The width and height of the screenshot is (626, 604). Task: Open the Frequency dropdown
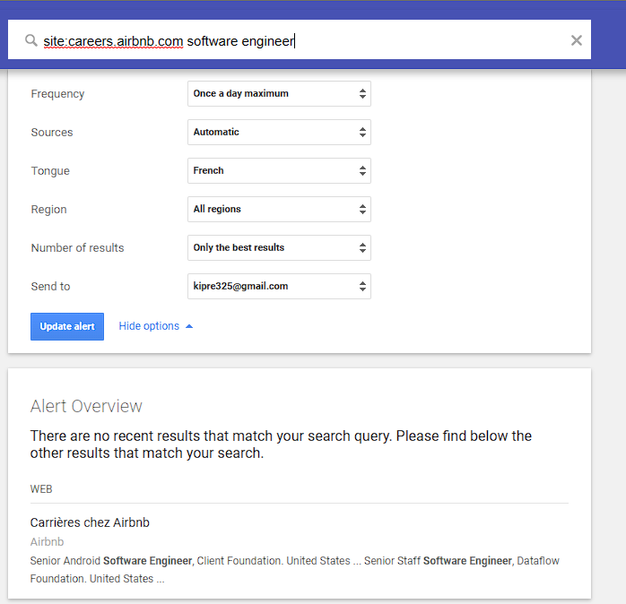pyautogui.click(x=278, y=94)
